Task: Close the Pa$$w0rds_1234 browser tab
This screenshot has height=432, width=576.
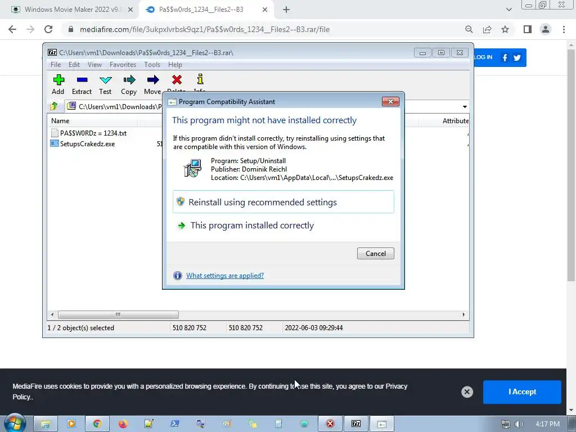Action: (x=265, y=10)
